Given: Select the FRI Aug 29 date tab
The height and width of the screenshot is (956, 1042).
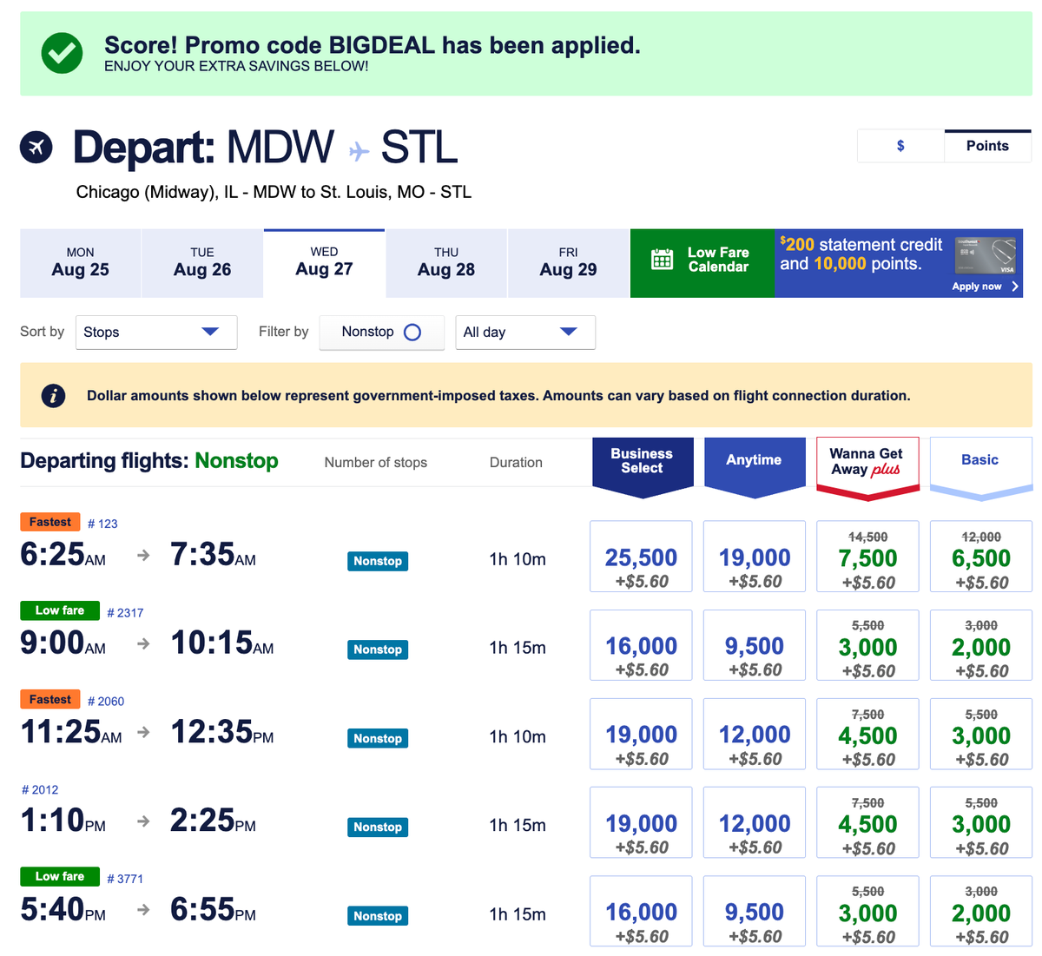Looking at the screenshot, I should point(568,263).
